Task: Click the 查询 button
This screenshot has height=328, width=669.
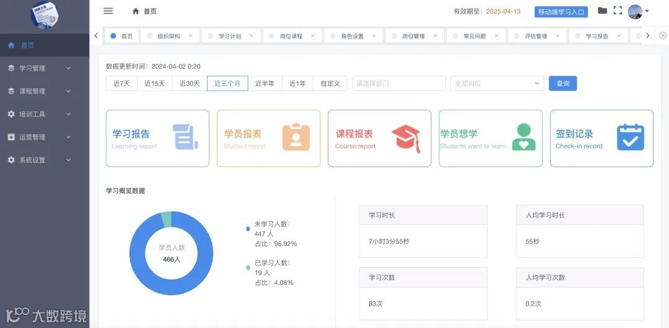Action: (x=562, y=84)
